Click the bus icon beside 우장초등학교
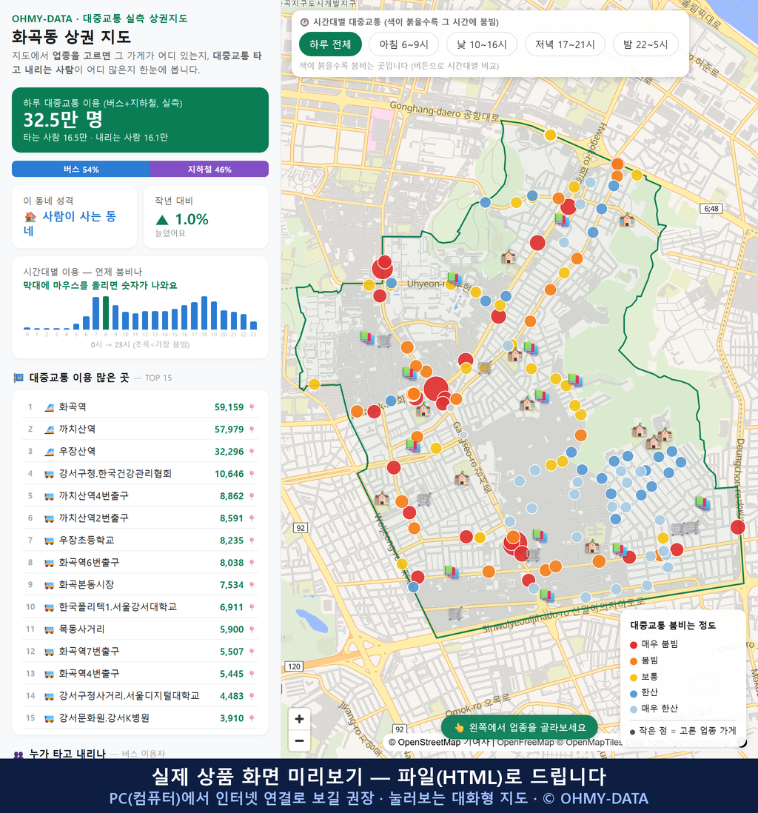Viewport: 758px width, 813px height. [50, 541]
